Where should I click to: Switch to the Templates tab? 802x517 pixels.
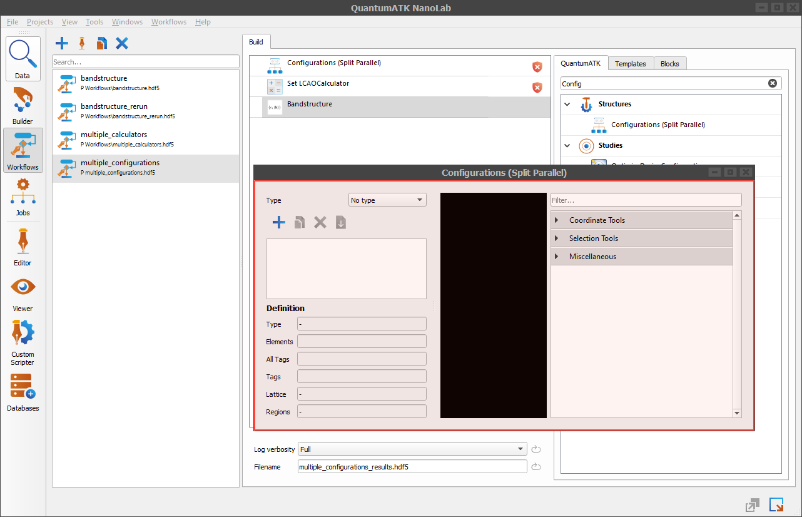pos(631,64)
